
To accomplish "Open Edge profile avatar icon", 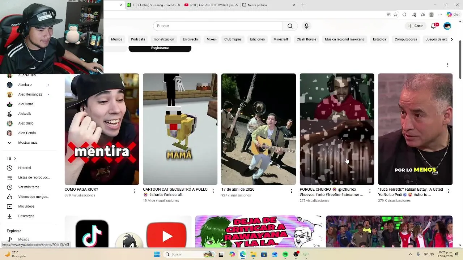I will pos(431,14).
